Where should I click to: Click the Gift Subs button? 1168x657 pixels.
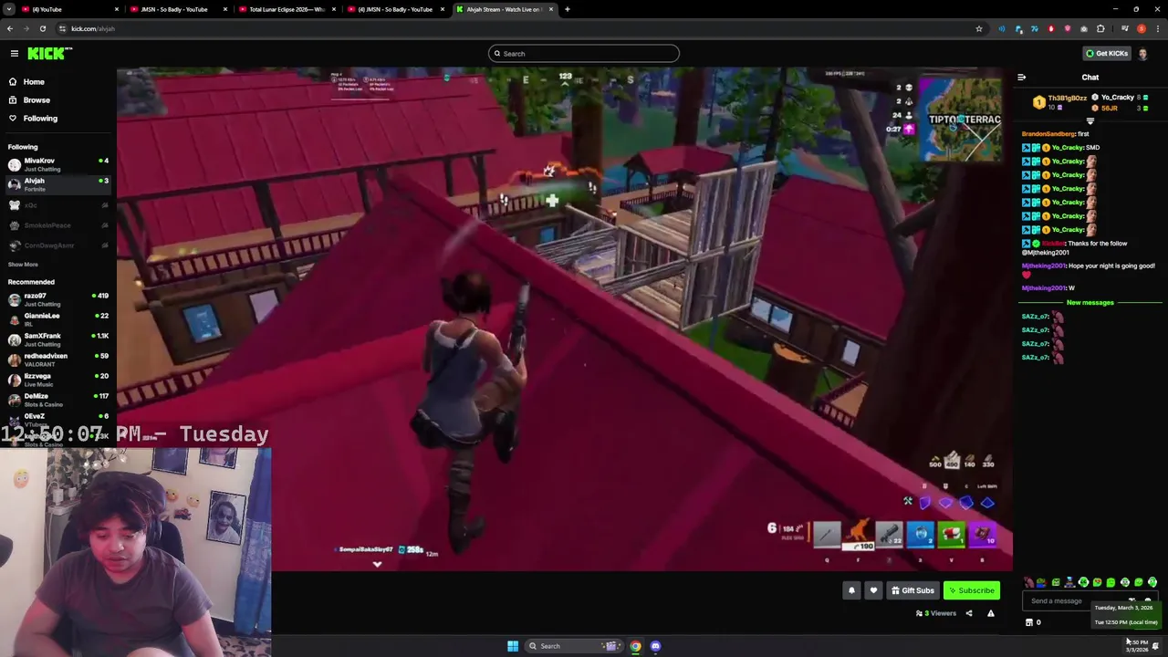tap(912, 590)
